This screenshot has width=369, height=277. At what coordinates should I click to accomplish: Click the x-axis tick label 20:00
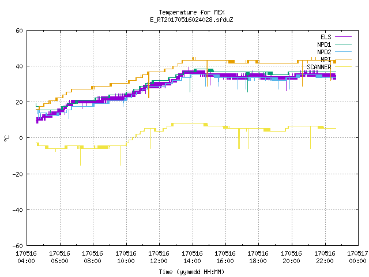click(292, 261)
